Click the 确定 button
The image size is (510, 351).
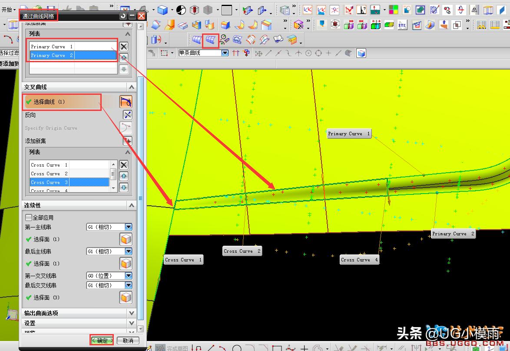pyautogui.click(x=102, y=341)
